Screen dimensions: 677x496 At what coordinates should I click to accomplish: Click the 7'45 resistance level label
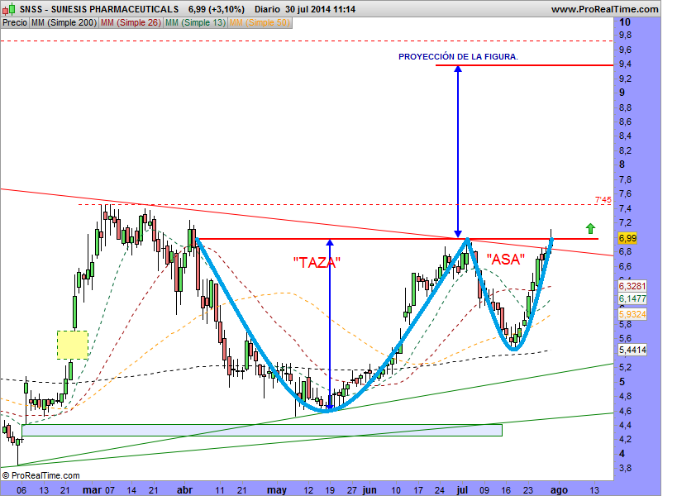603,200
